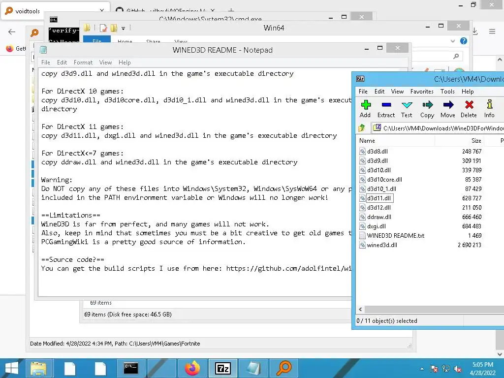Switch to cmd window on taskbar
The width and height of the screenshot is (504, 378).
[131, 368]
